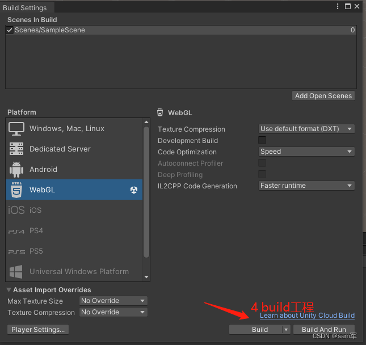Select Windows, Mac, Linux platform

[x=74, y=129]
